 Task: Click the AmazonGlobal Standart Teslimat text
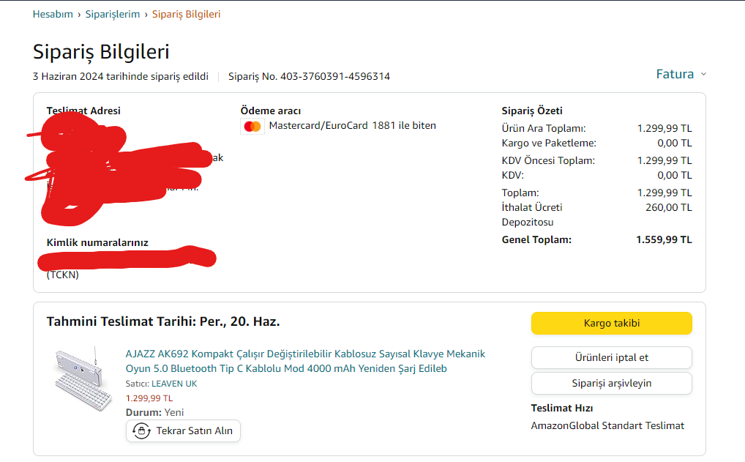[x=607, y=425]
